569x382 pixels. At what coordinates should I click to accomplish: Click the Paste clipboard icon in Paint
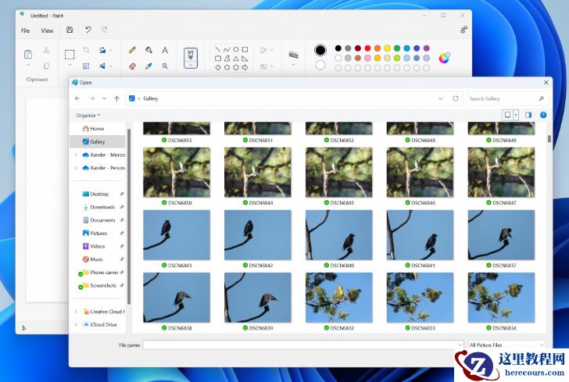pos(28,55)
